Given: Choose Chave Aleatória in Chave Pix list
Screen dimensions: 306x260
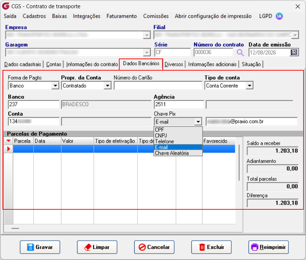Looking at the screenshot, I should click(x=178, y=153).
